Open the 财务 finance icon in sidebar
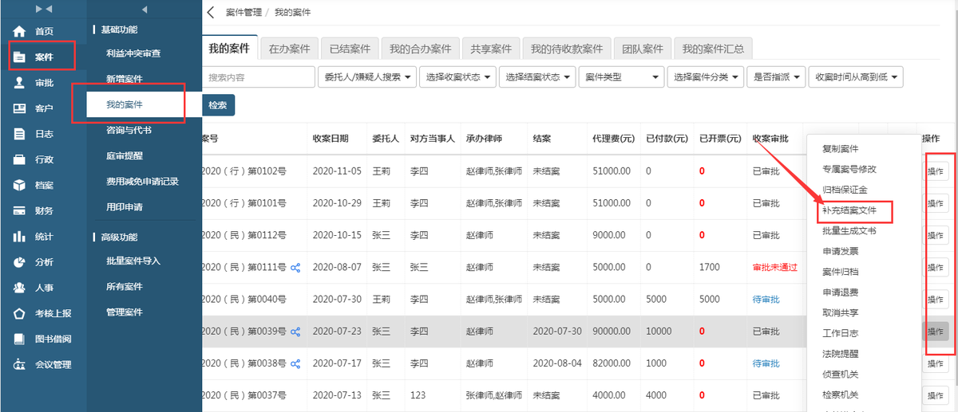Screen dimensions: 958x412 (19, 211)
